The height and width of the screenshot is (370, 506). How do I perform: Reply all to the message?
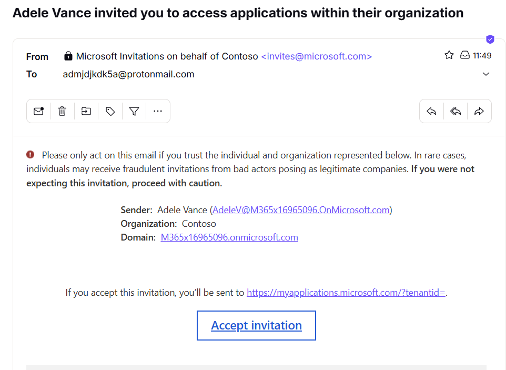(456, 111)
